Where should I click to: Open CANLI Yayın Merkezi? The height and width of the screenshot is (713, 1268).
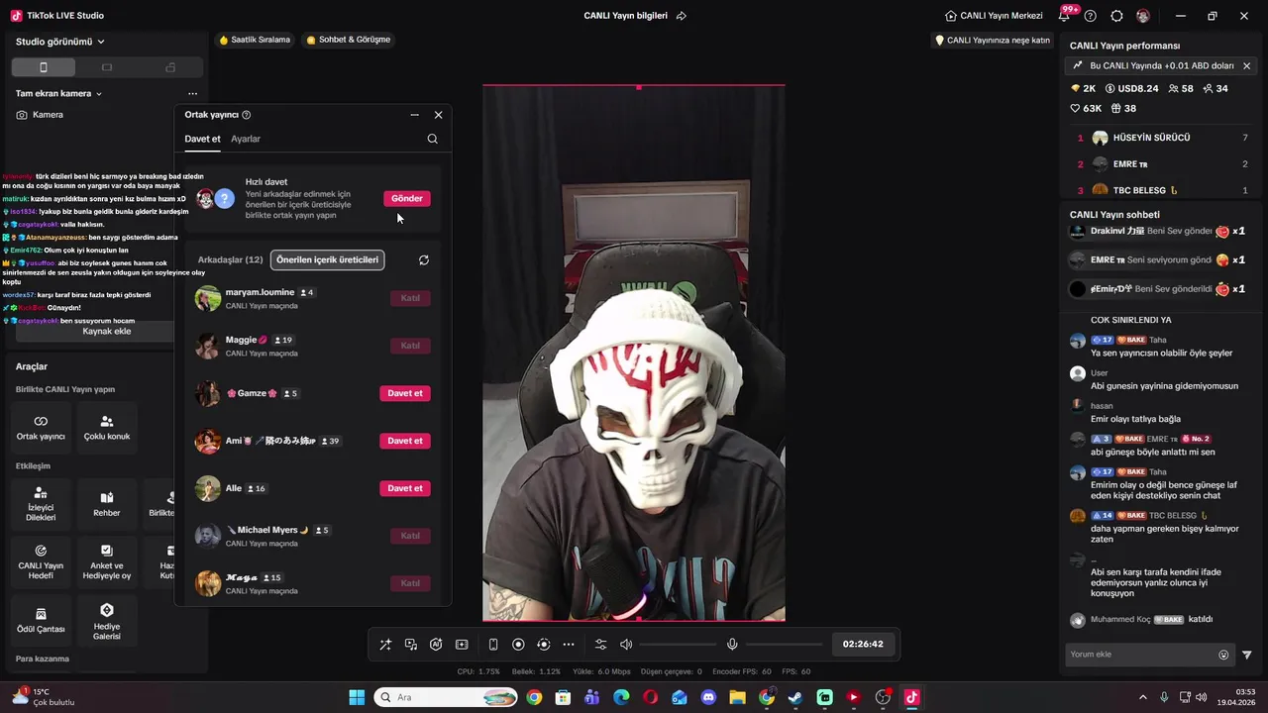pos(995,16)
